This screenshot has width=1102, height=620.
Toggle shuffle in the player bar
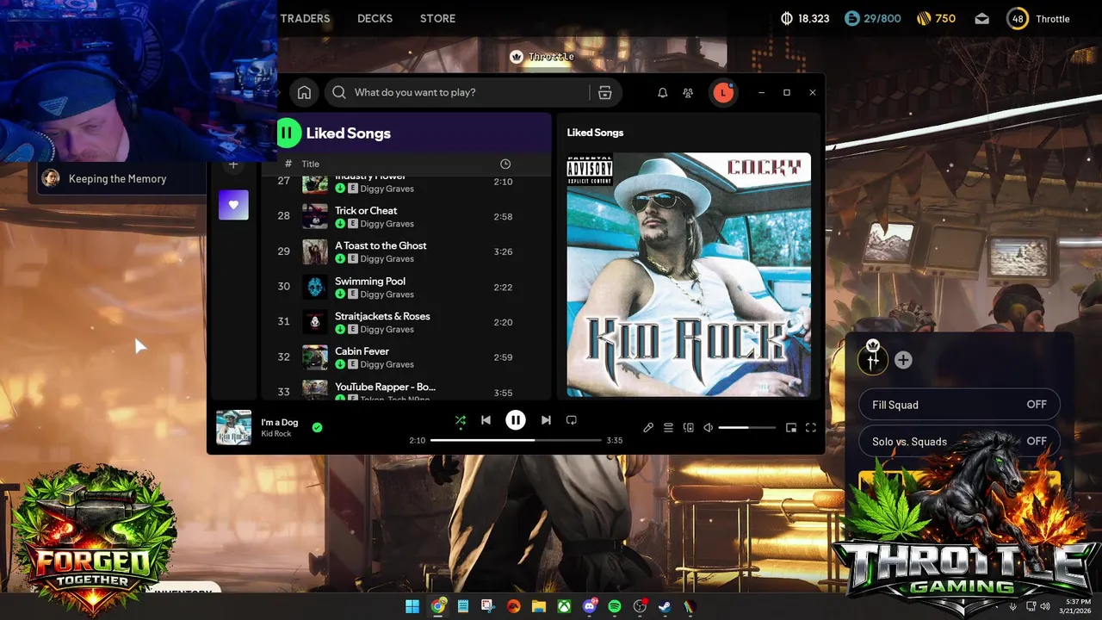[461, 420]
